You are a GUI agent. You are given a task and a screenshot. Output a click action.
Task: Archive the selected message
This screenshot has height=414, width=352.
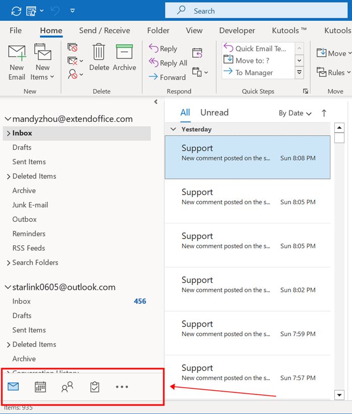(x=124, y=57)
